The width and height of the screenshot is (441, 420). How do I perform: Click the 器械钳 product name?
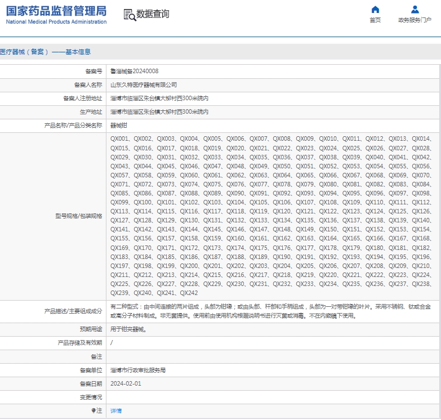coord(119,126)
